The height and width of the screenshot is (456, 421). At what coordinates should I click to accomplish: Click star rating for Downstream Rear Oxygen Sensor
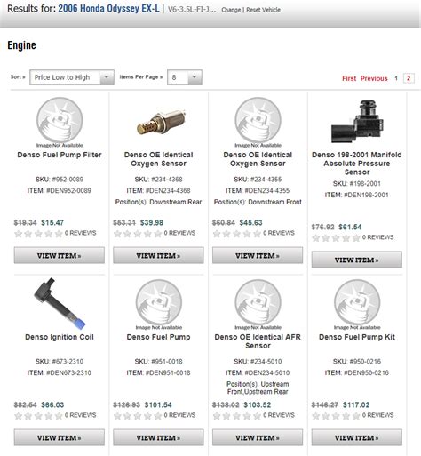coord(138,234)
